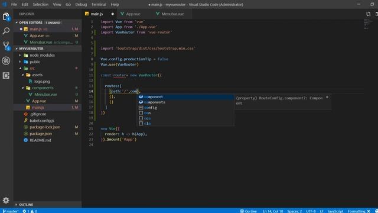Click the JavaScript language mode indicator
Image resolution: width=378 pixels, height=213 pixels.
click(x=335, y=211)
